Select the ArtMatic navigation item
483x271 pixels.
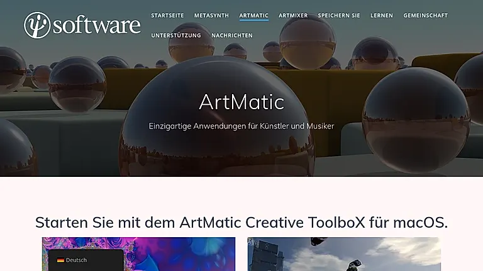tap(254, 15)
